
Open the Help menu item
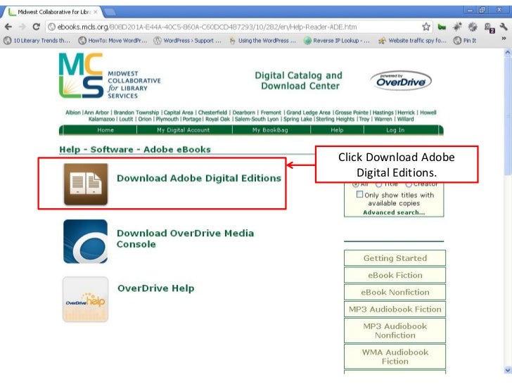[x=337, y=130]
